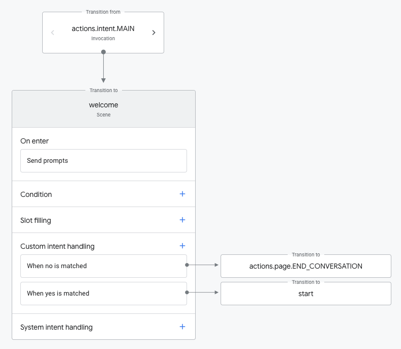
Task: Click connector dot below actions.intent.MAIN card
Action: click(x=103, y=52)
